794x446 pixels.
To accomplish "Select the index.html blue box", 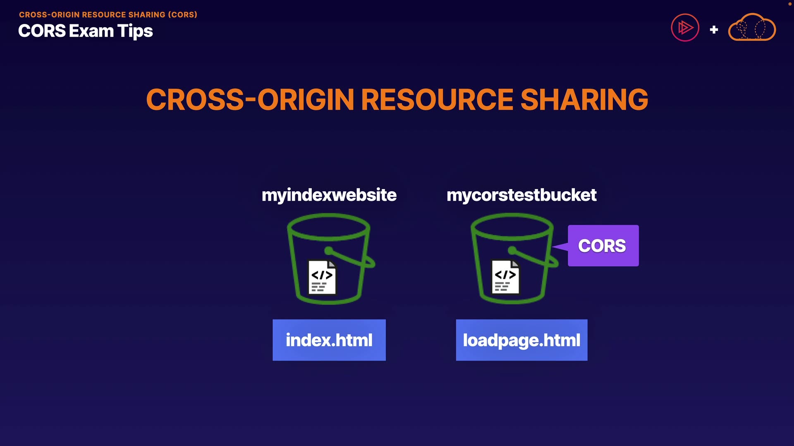I will click(x=329, y=340).
